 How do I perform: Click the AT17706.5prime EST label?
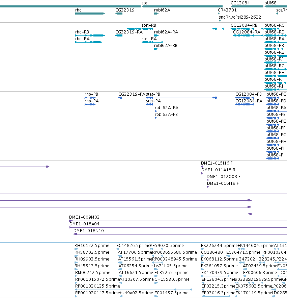coord(135,252)
